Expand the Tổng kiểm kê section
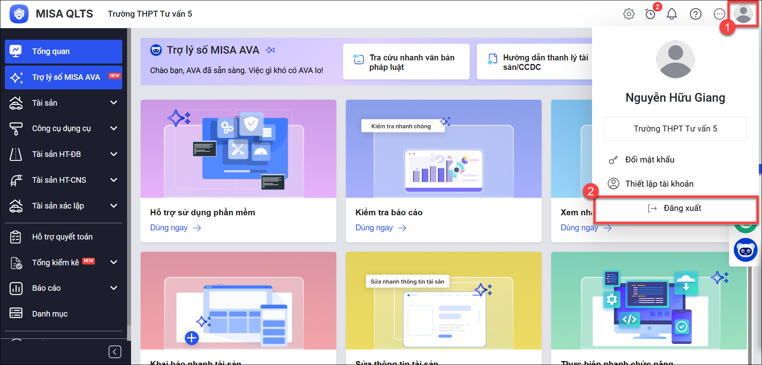The image size is (762, 365). [x=114, y=262]
